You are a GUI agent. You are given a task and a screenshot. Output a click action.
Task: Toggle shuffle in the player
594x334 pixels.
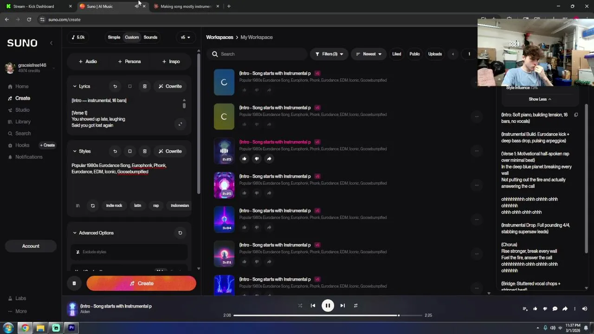tap(300, 306)
